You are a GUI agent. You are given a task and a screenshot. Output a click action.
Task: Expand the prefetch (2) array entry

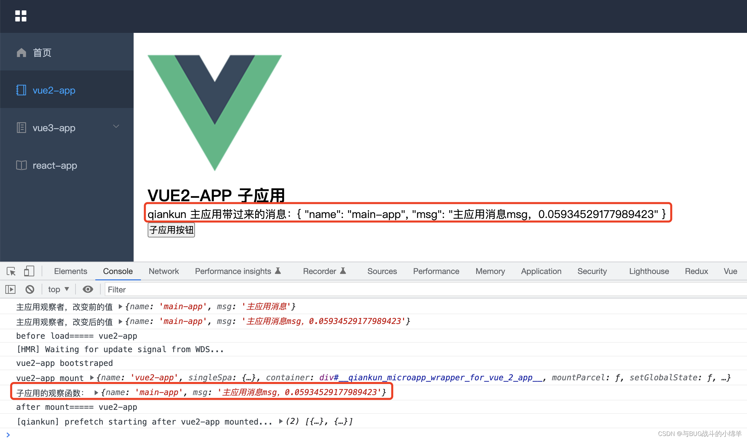(281, 421)
